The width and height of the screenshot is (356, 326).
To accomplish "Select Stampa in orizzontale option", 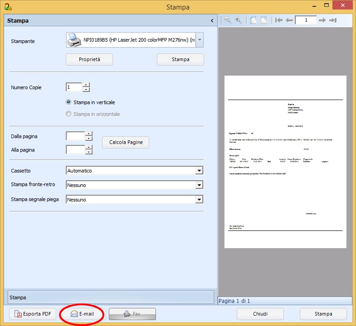I will point(69,114).
